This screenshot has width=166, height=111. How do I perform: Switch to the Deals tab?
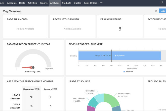click(x=22, y=3)
